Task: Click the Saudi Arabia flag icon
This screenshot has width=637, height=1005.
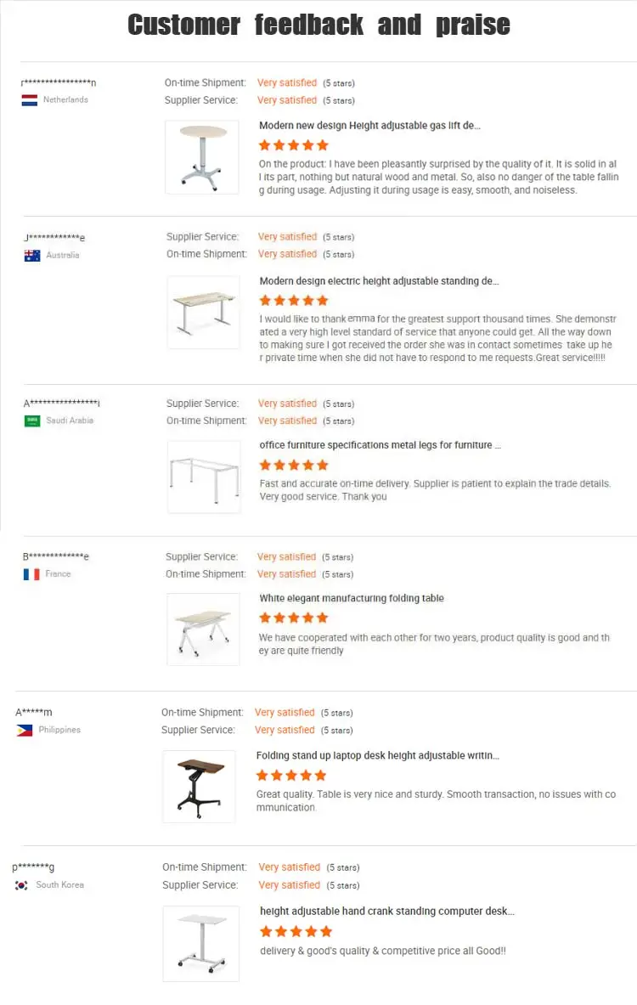Action: pyautogui.click(x=32, y=421)
